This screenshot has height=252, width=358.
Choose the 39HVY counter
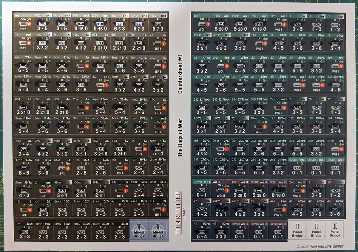point(158,22)
